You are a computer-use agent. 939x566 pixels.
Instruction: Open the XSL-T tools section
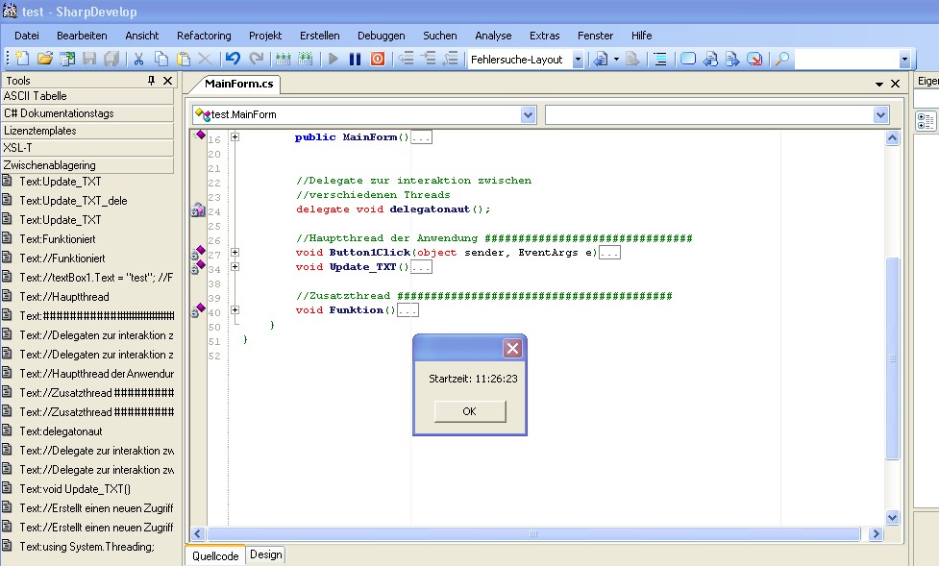click(x=86, y=148)
